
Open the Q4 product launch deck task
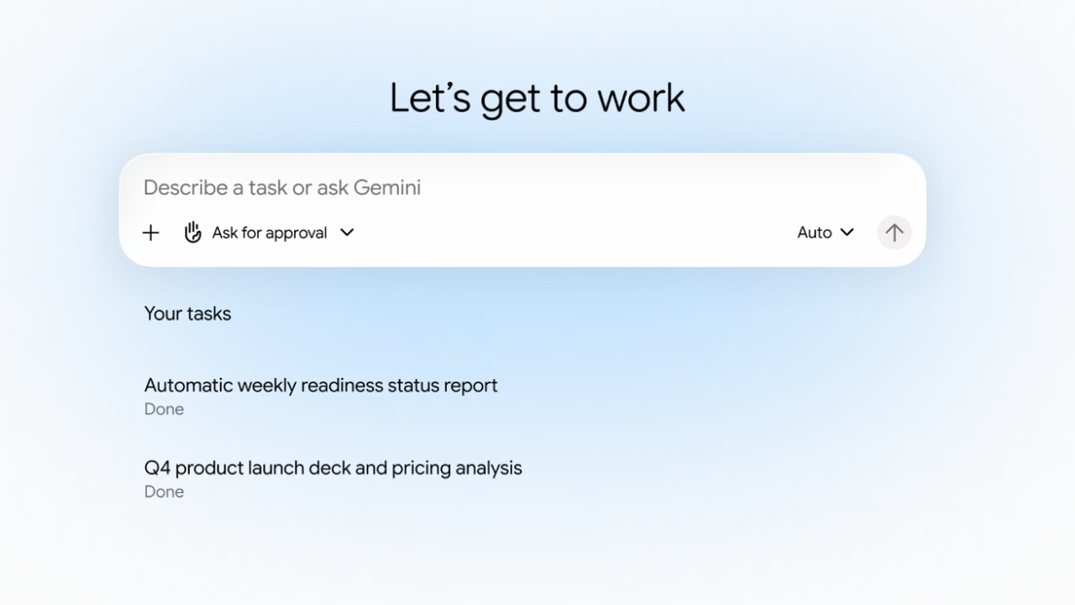[x=333, y=468]
